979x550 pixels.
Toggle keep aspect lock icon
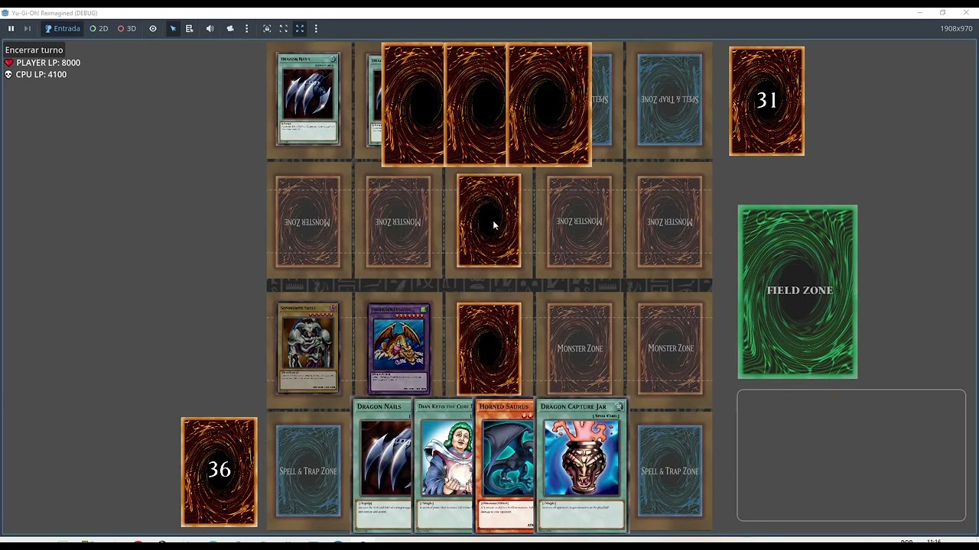coord(267,28)
